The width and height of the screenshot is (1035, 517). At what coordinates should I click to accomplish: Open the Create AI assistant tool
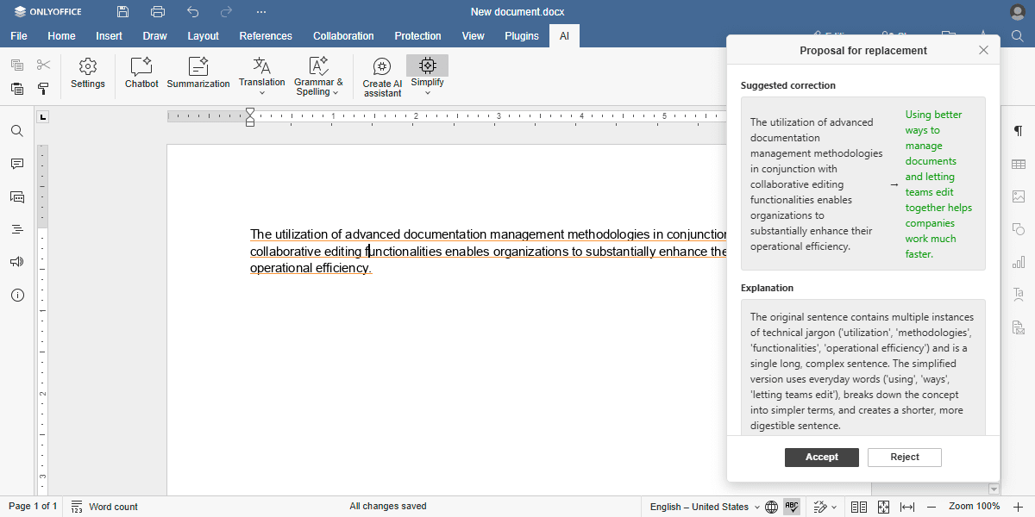382,77
